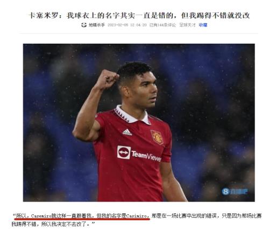The width and height of the screenshot is (269, 237).
Task: Click the TeamViewer arrow icon on jersey
Action: click(x=124, y=152)
